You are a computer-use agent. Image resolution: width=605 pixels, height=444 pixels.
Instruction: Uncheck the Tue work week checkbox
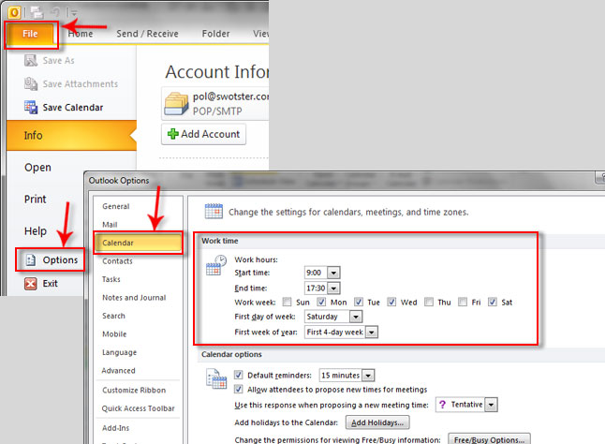click(x=359, y=302)
